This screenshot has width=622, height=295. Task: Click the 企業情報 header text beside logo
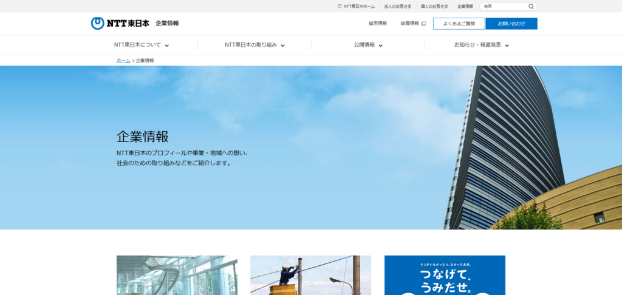coord(167,24)
